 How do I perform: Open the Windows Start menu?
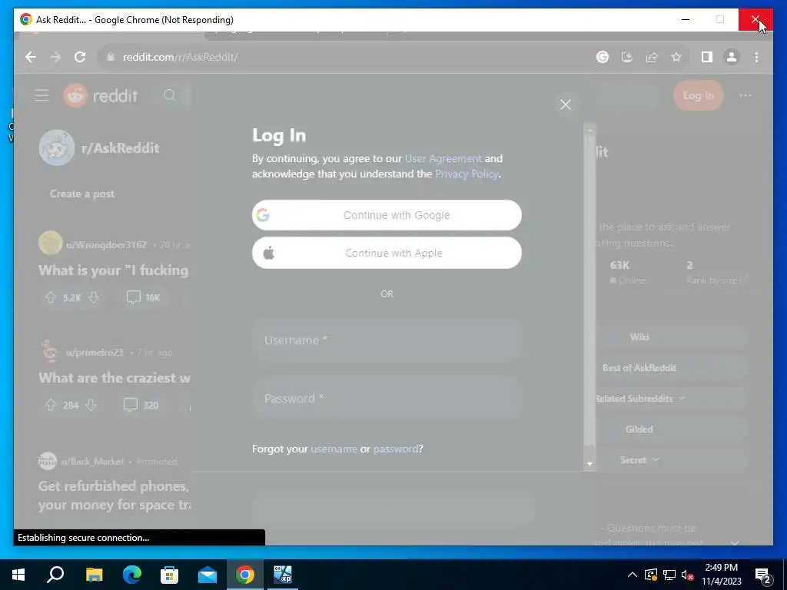point(18,575)
